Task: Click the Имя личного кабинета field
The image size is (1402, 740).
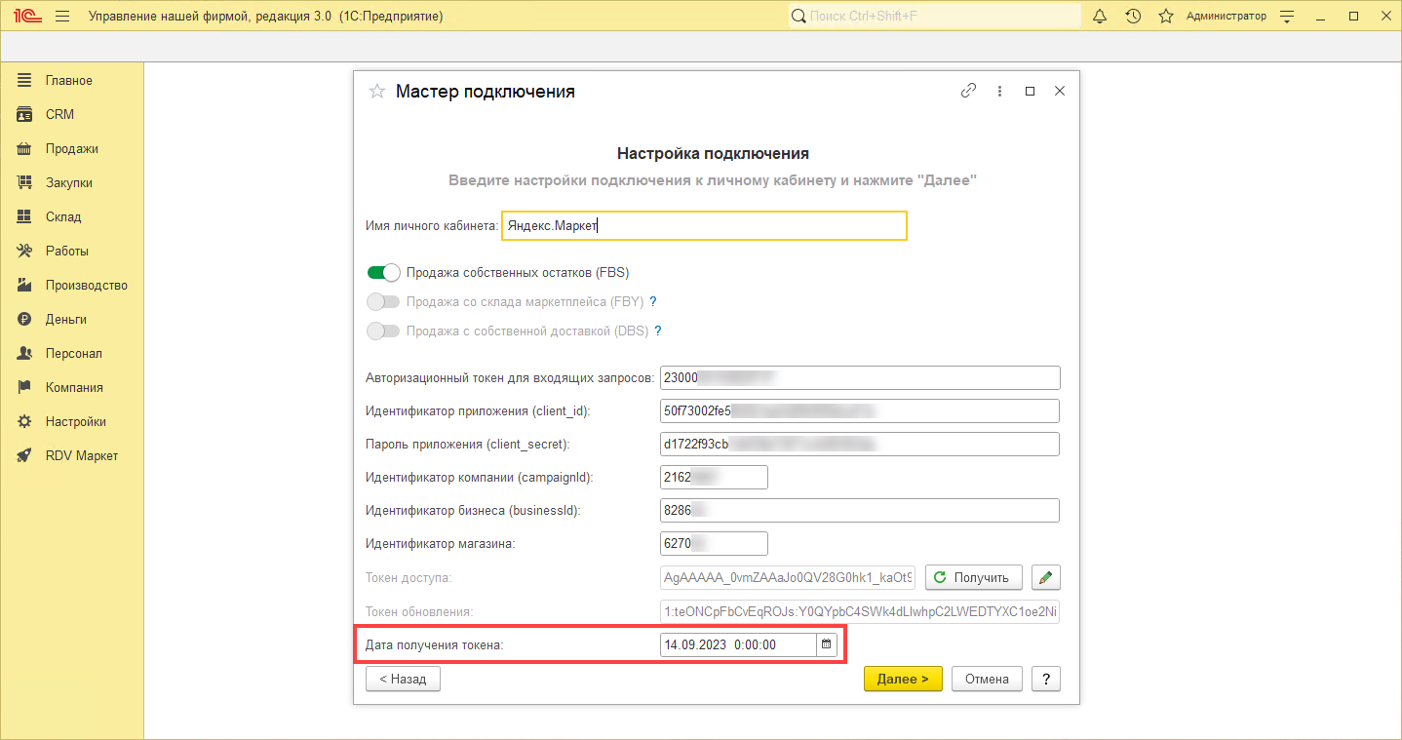Action: point(703,226)
